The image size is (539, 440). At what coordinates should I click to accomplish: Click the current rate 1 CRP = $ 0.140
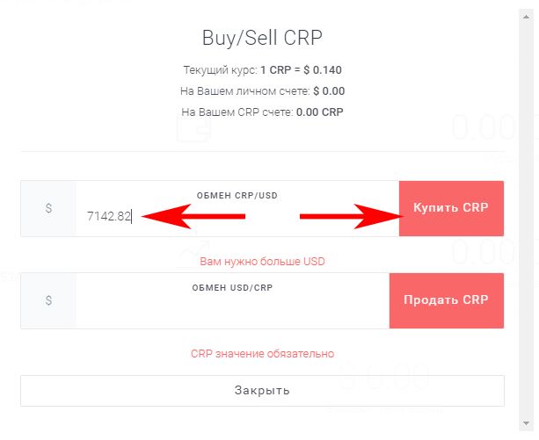coord(301,70)
